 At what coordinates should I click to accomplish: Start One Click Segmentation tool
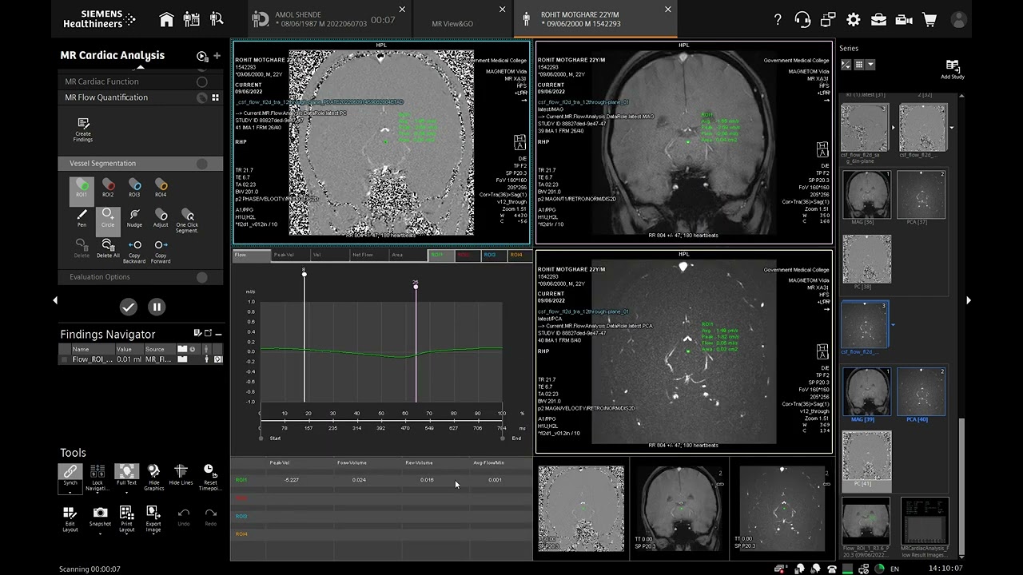(187, 220)
